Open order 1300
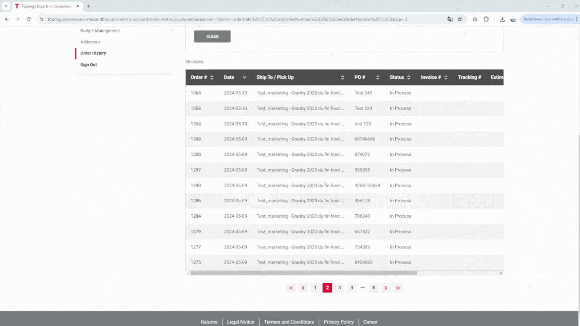This screenshot has width=580, height=326. point(196,154)
